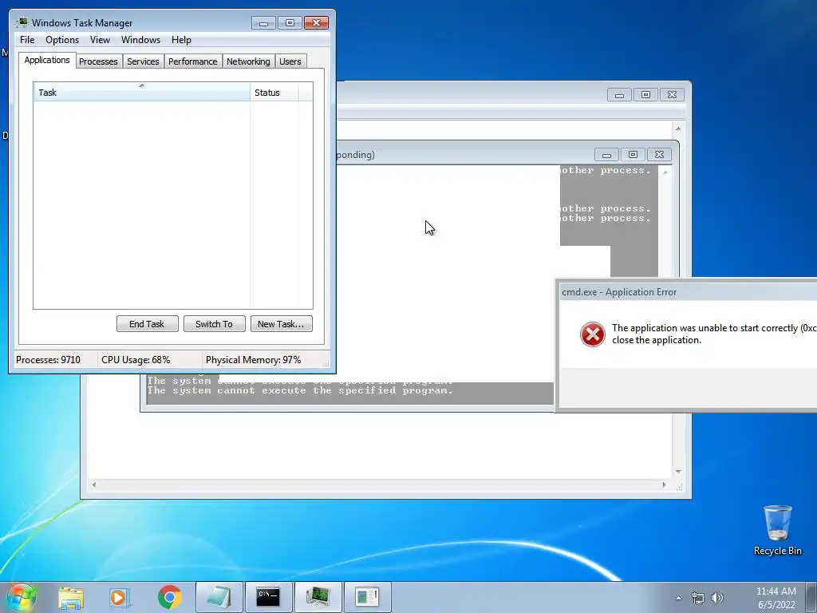
Task: Switch to the Performance tab
Action: pyautogui.click(x=193, y=61)
